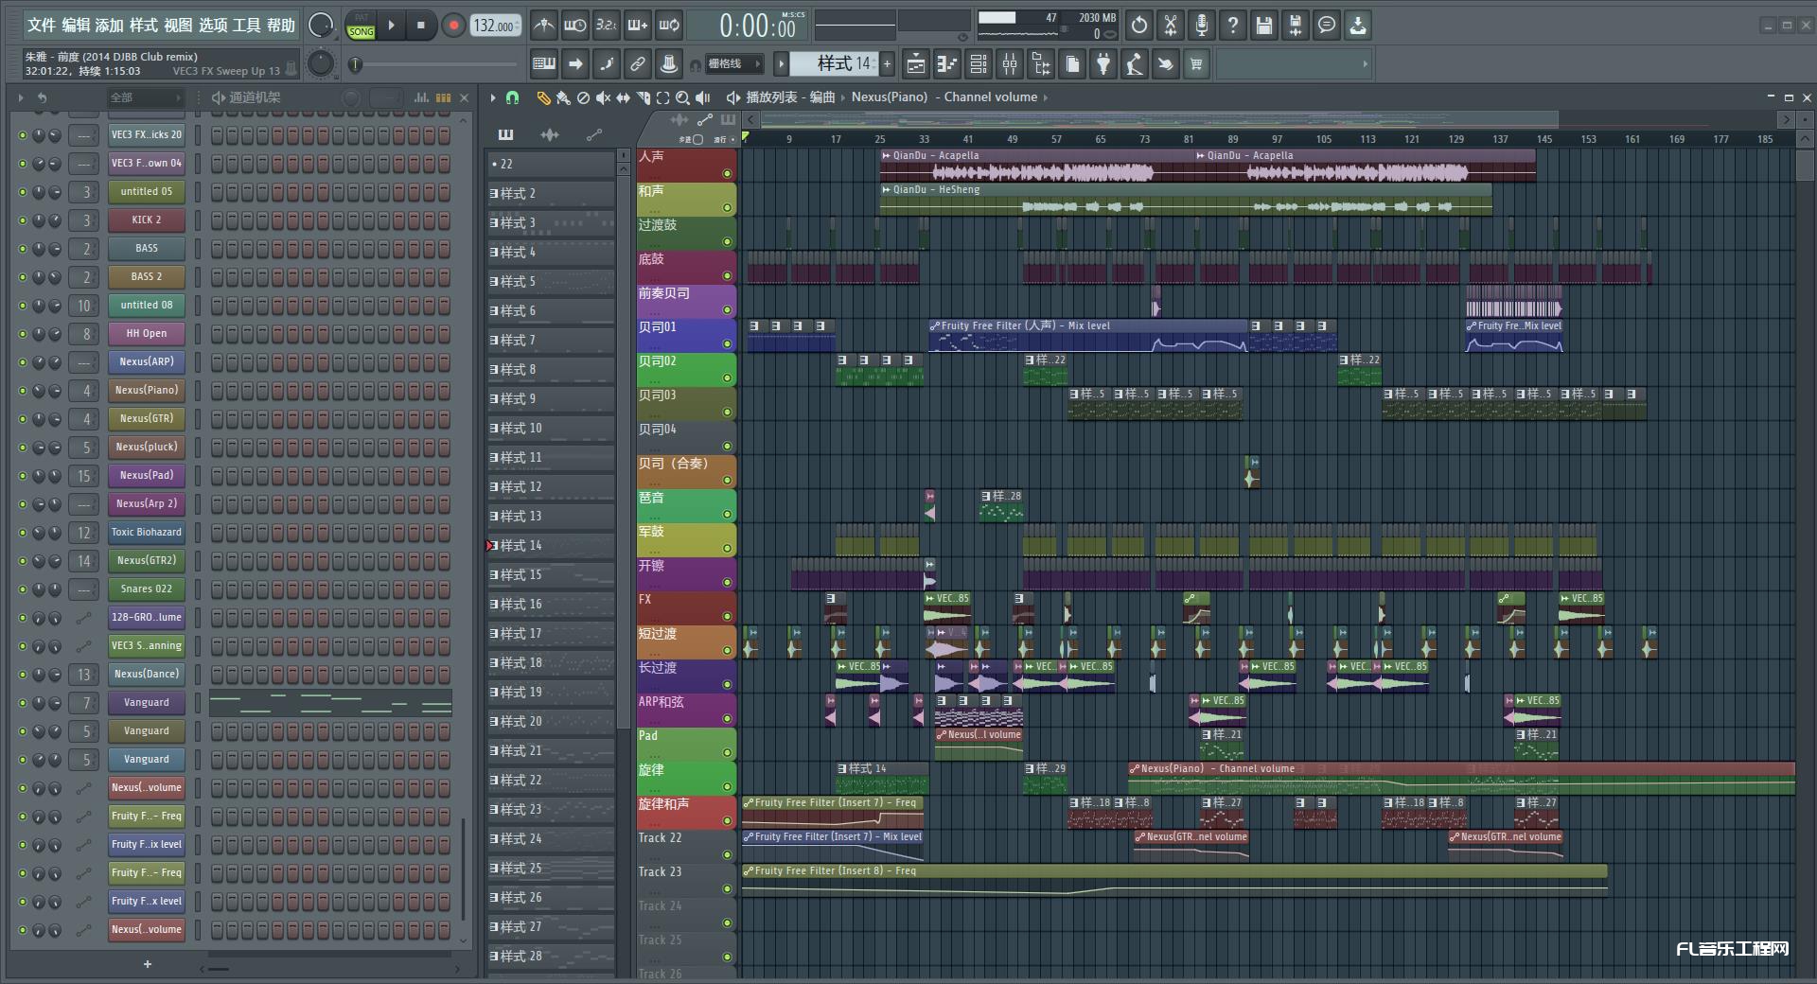Open one-click audio recording scissors icon
The width and height of the screenshot is (1817, 984).
[1171, 26]
